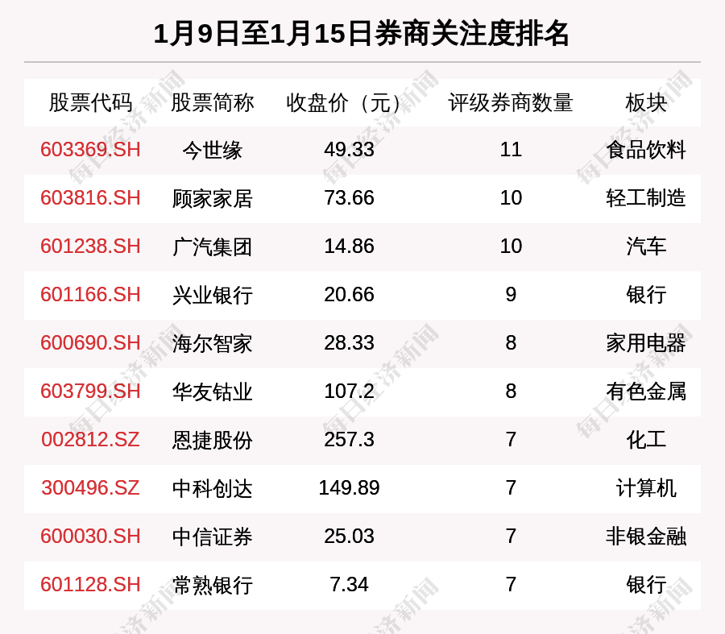Select stock name 海尔智家
Screen dimensions: 725x634
[212, 344]
